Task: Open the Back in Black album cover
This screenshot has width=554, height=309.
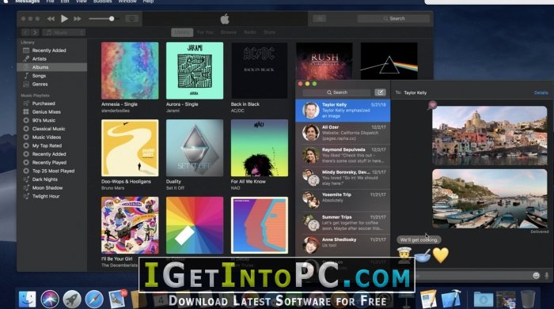Action: click(259, 70)
